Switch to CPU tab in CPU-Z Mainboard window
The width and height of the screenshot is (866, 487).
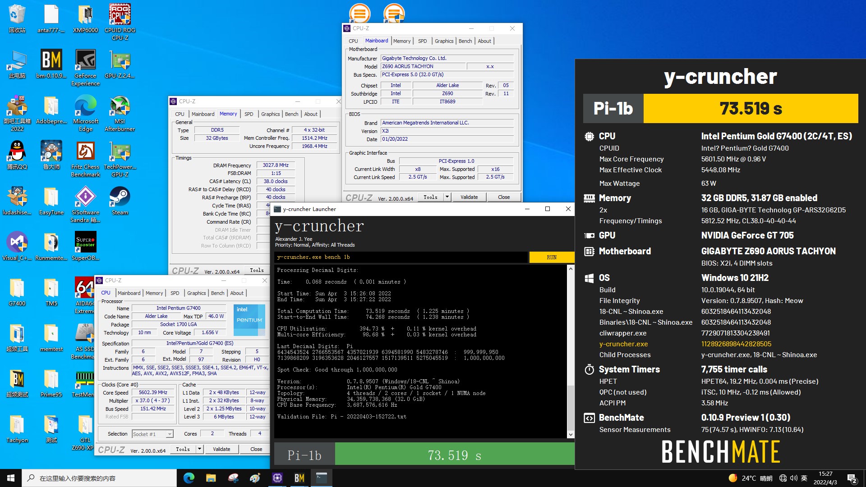click(353, 41)
